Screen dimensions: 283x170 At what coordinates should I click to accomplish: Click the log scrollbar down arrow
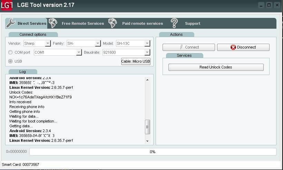coord(147,141)
